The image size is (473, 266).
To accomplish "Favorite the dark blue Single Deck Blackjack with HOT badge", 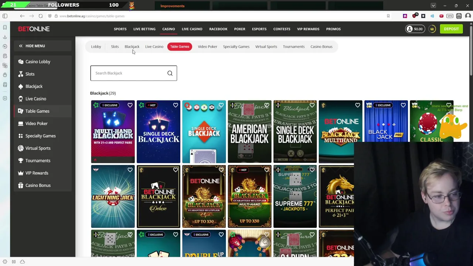I will [176, 105].
